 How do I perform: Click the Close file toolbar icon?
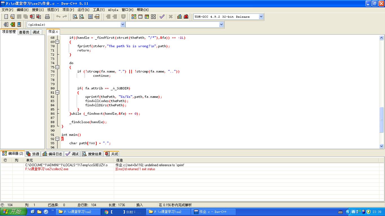pyautogui.click(x=32, y=17)
